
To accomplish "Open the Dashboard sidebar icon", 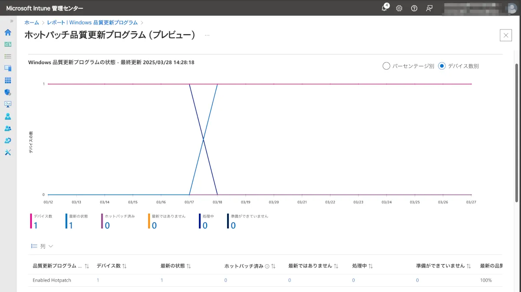I will [8, 44].
